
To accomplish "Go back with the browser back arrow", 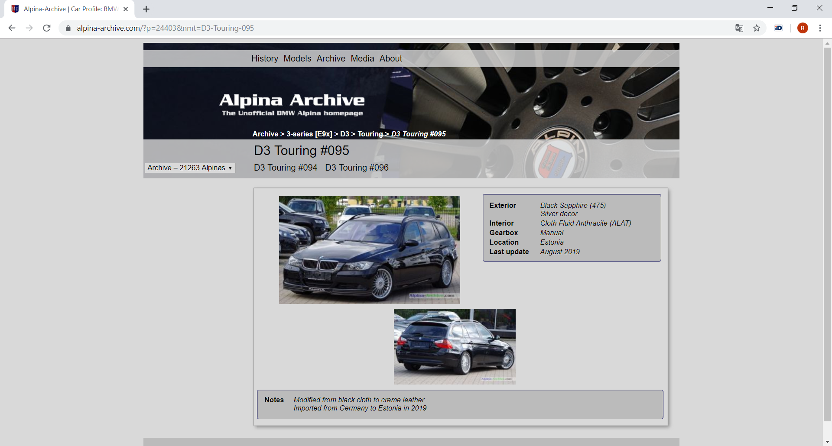I will (x=12, y=28).
